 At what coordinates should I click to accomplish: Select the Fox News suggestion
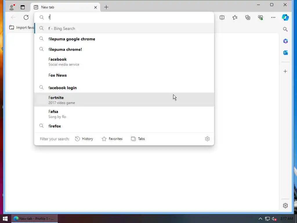coord(124,75)
